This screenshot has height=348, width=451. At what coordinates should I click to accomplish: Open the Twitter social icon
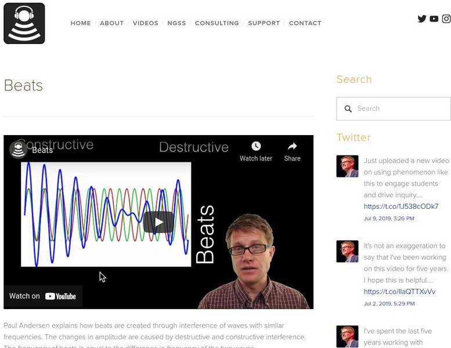coord(422,19)
